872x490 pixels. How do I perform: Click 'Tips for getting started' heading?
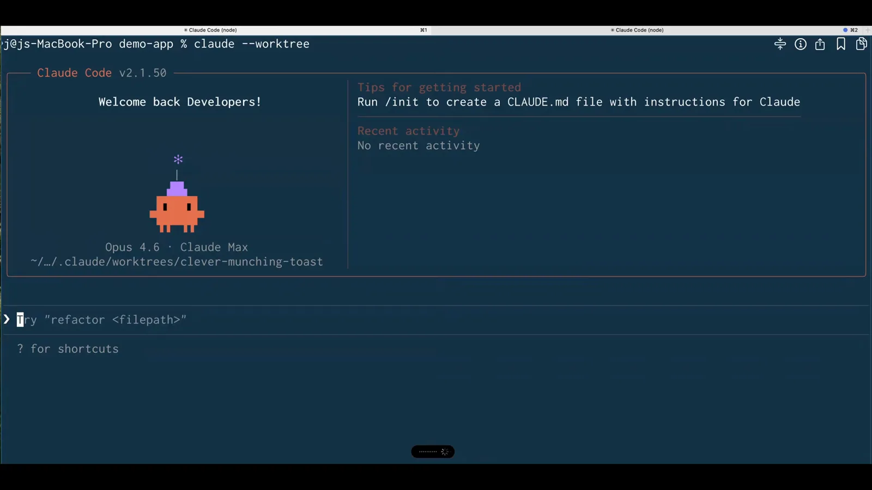439,87
